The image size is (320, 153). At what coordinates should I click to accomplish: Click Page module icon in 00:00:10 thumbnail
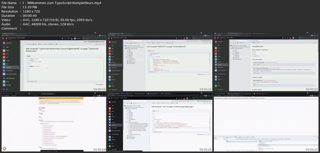coord(4,51)
